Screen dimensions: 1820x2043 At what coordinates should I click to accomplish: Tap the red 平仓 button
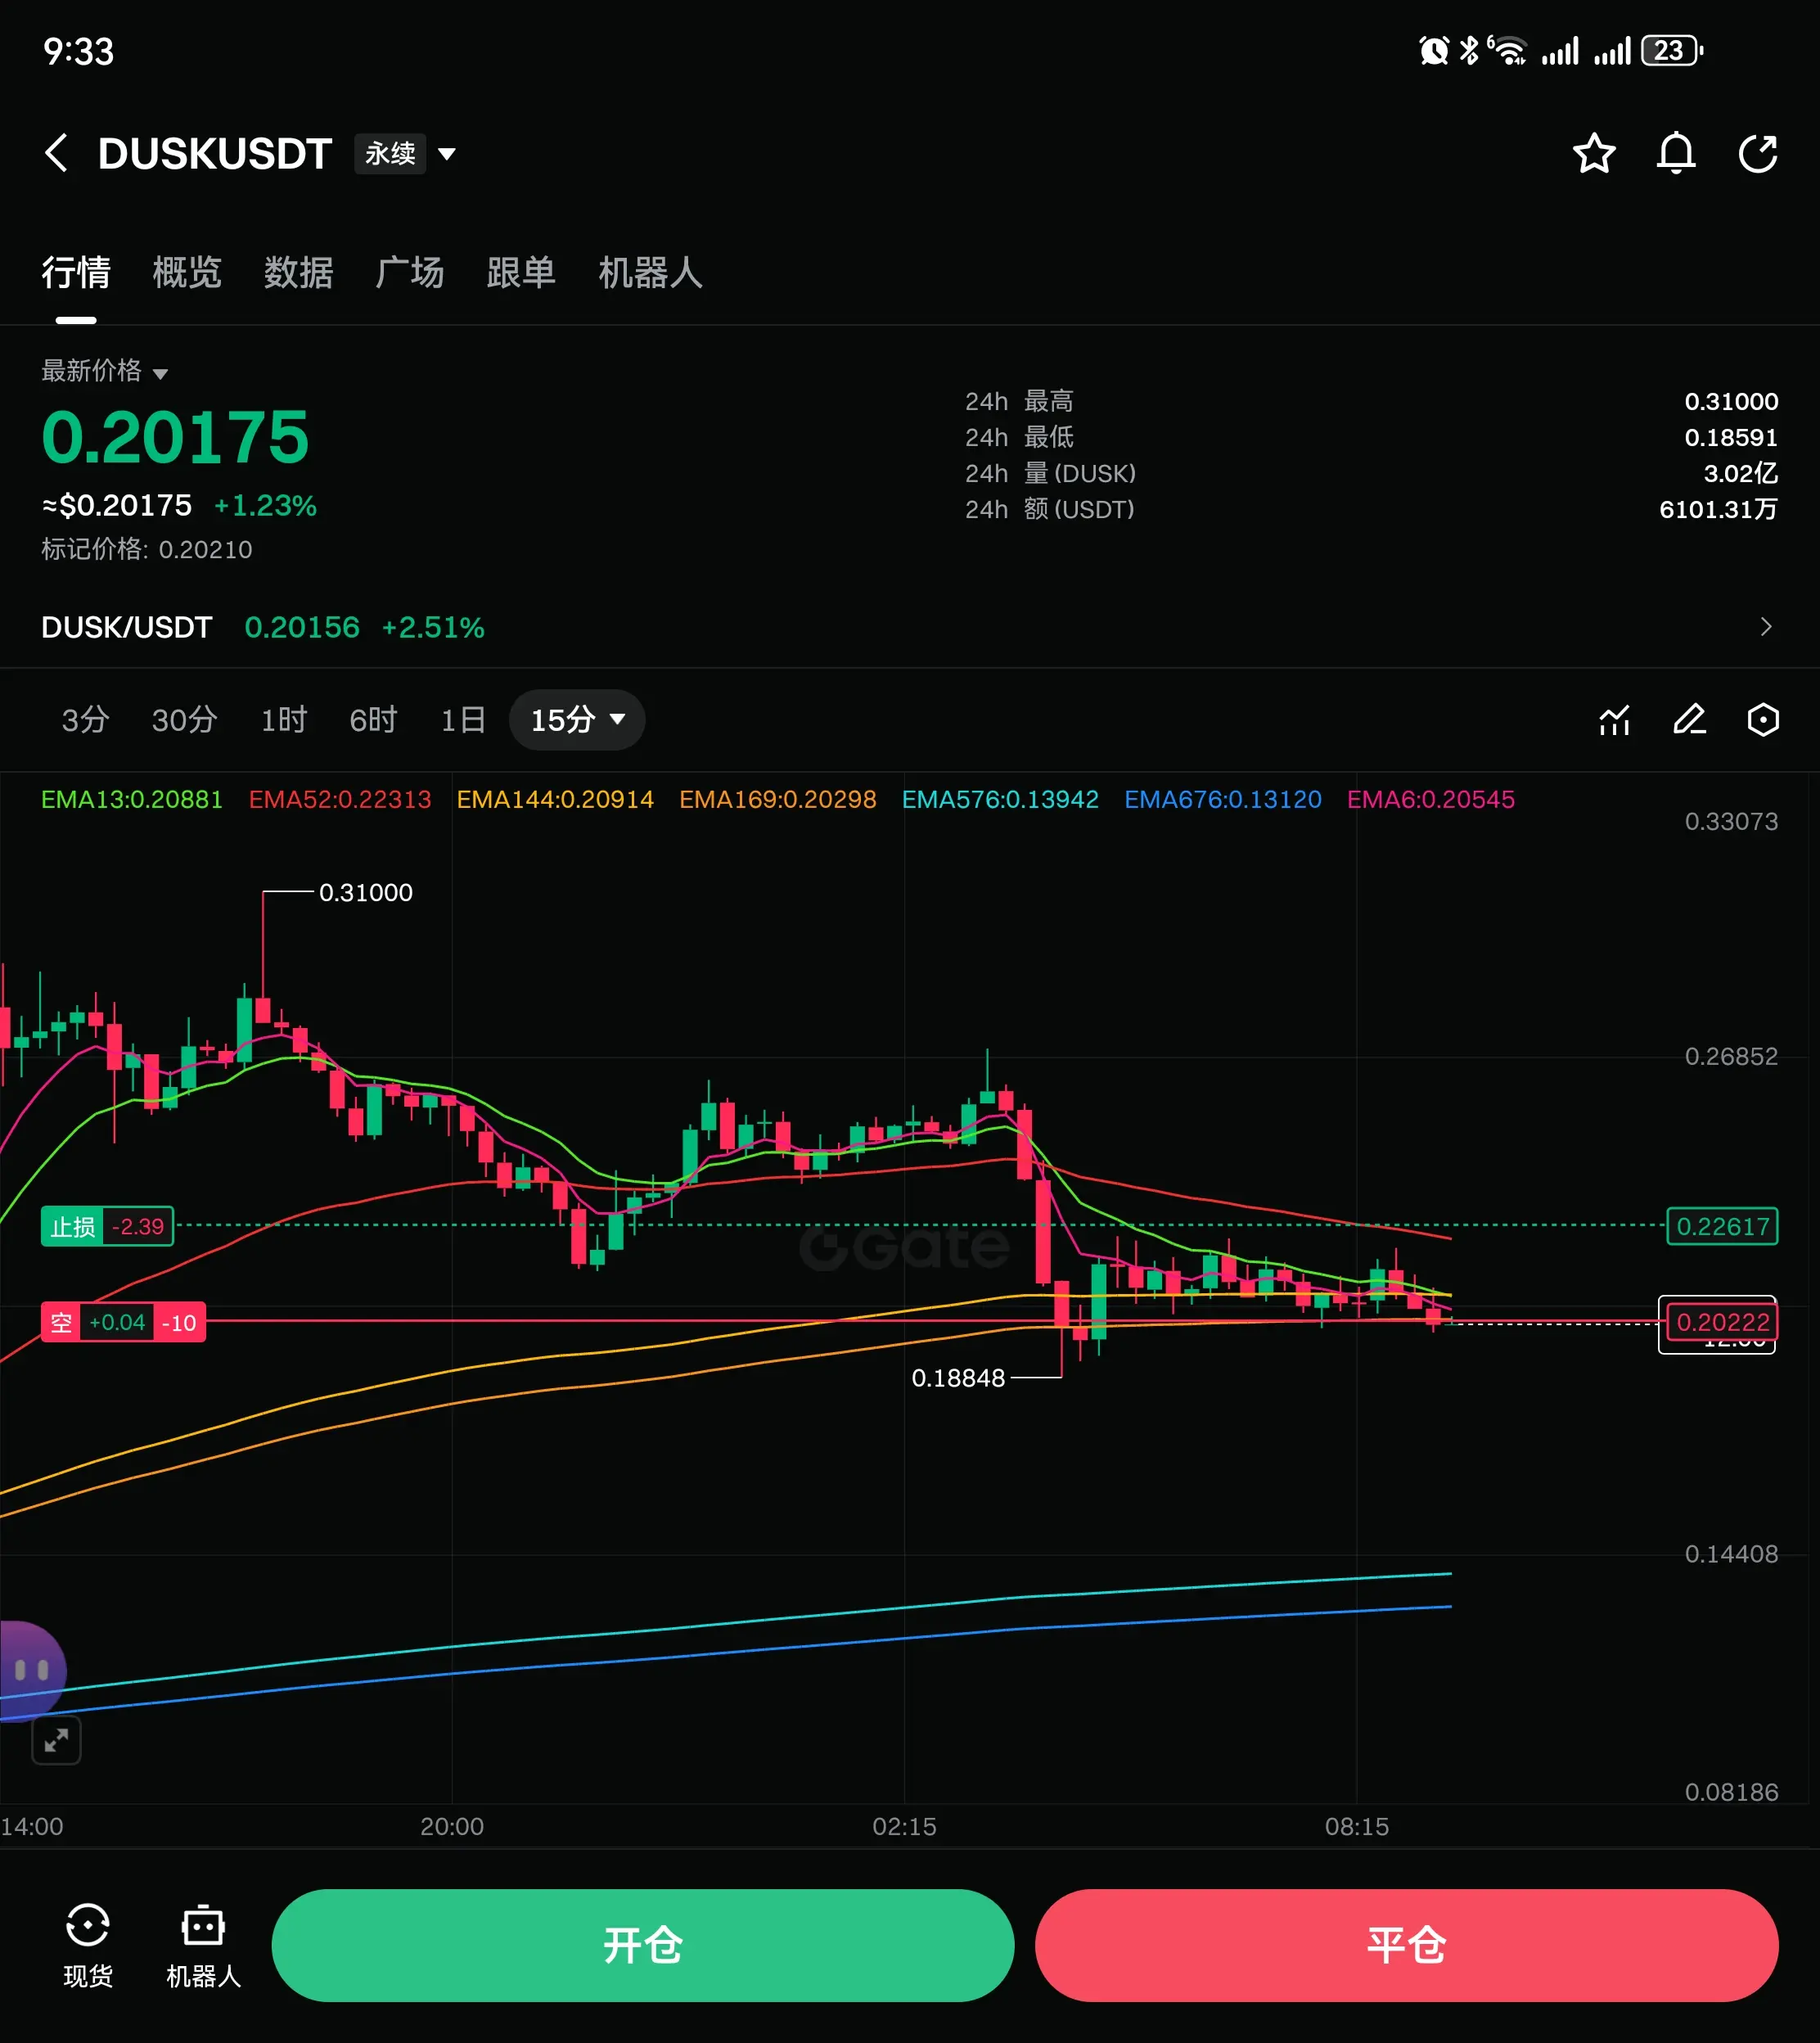pyautogui.click(x=1406, y=1945)
